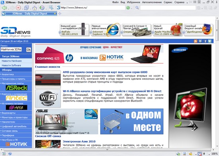Screen dimensions: 219x156
Task: Open the Электронная Азия 2010 article link
Action: pos(79,141)
